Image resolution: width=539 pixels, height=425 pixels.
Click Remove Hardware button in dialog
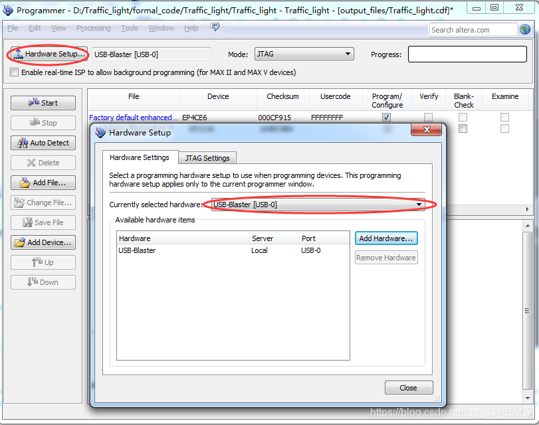point(386,258)
